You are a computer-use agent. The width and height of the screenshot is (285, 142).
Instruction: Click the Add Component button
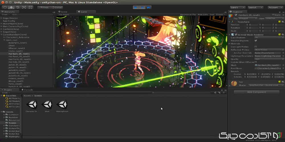coord(256,92)
